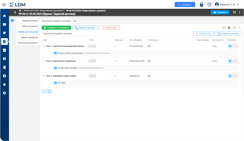Open history clock icon in header
The height and width of the screenshot is (141, 244).
pyautogui.click(x=209, y=5)
